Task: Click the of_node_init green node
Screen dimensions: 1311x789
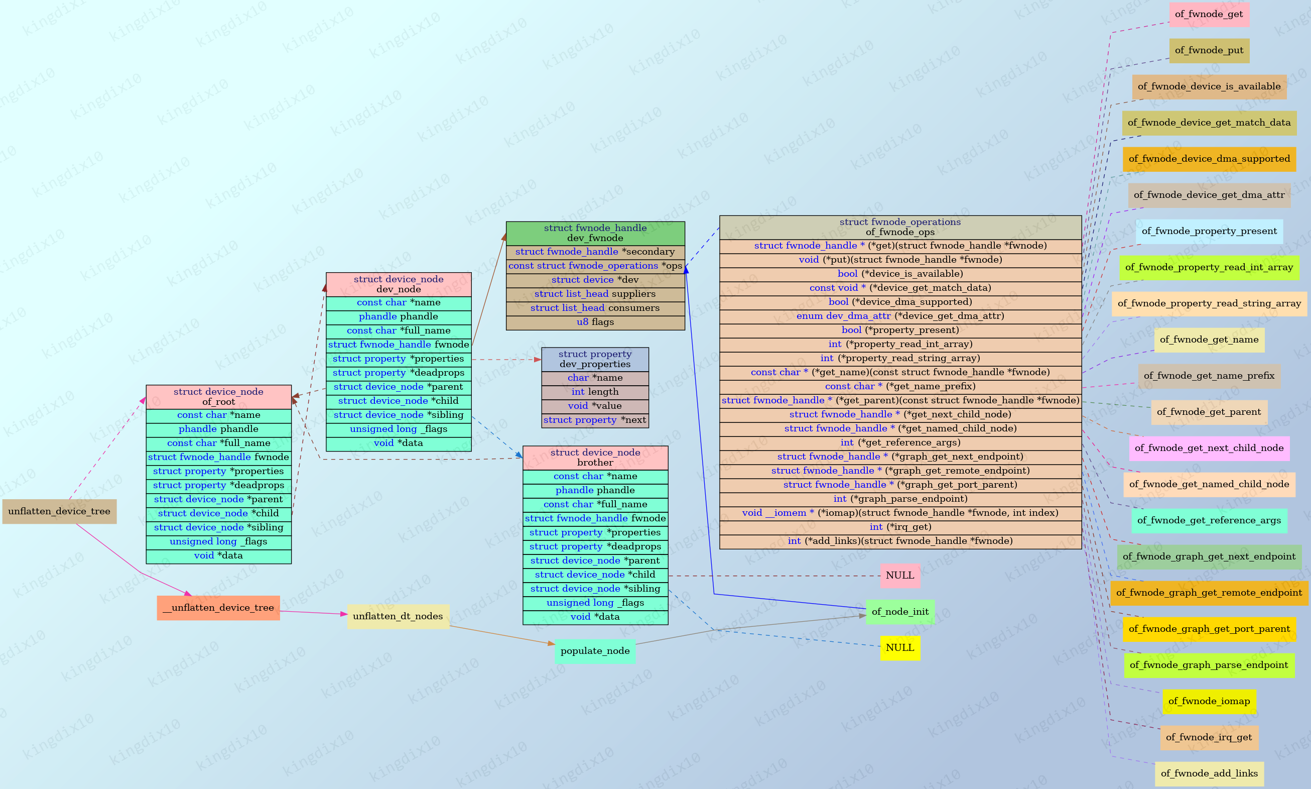Action: pos(900,612)
